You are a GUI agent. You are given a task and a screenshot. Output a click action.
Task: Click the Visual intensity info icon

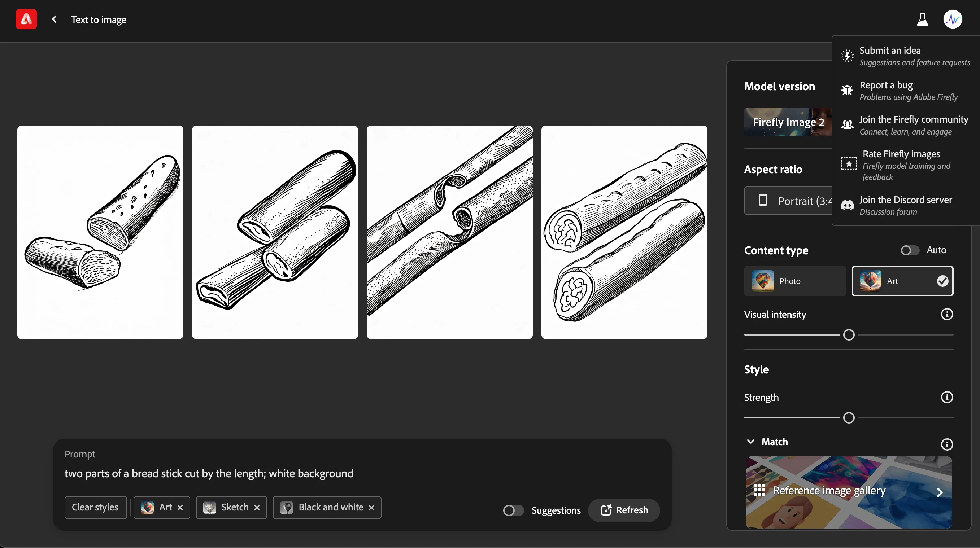[946, 314]
